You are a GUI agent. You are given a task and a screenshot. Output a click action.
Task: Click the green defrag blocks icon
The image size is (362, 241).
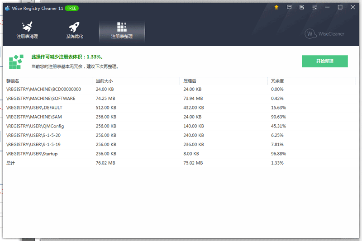pos(16,61)
